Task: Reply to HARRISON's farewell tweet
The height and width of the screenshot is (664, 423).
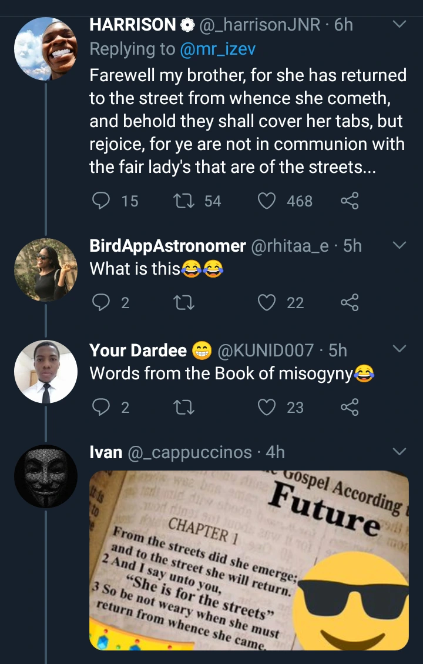Action: 102,201
